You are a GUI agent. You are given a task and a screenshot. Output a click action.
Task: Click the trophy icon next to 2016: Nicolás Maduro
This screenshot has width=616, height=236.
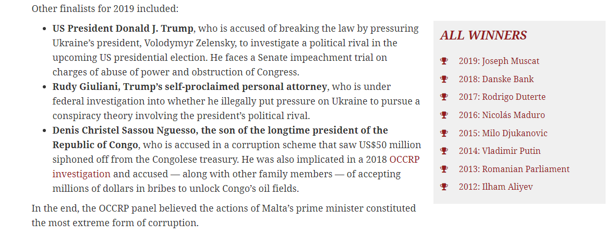444,115
